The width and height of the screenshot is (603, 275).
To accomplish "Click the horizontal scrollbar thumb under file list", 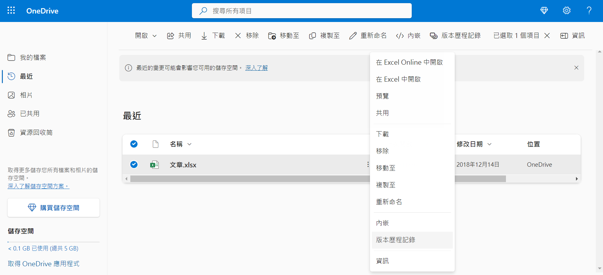I will pos(318,179).
